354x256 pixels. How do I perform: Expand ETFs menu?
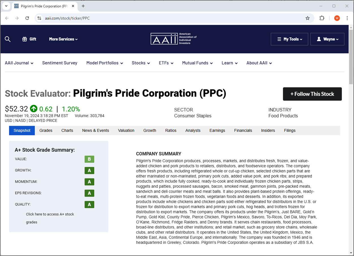point(166,63)
